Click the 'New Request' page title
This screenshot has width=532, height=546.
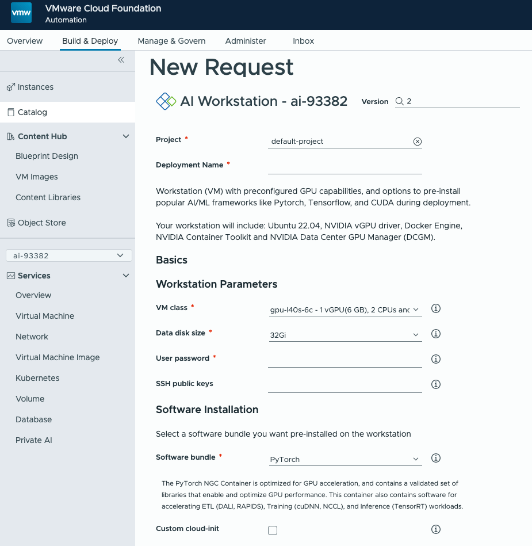(x=221, y=67)
